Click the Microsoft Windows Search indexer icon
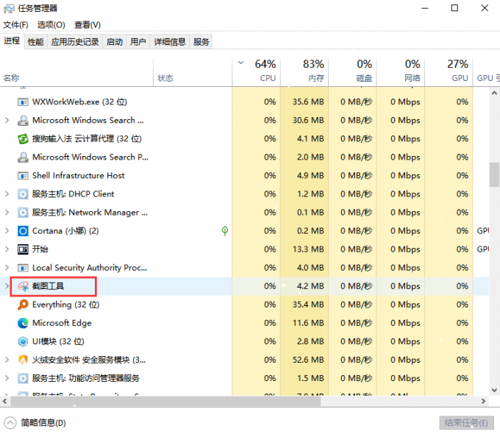This screenshot has height=437, width=500. coord(23,120)
